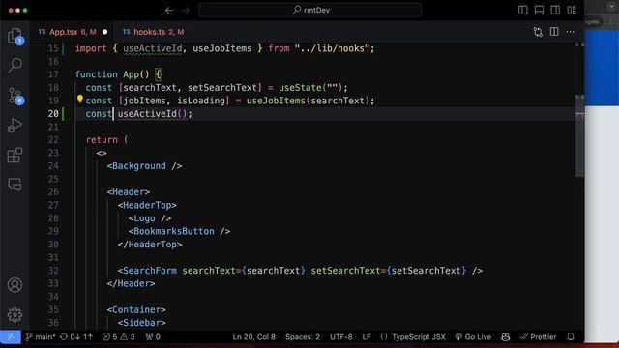Screen dimensions: 619x348
Task: Click the editor vertical scrollbar
Action: tap(579, 135)
